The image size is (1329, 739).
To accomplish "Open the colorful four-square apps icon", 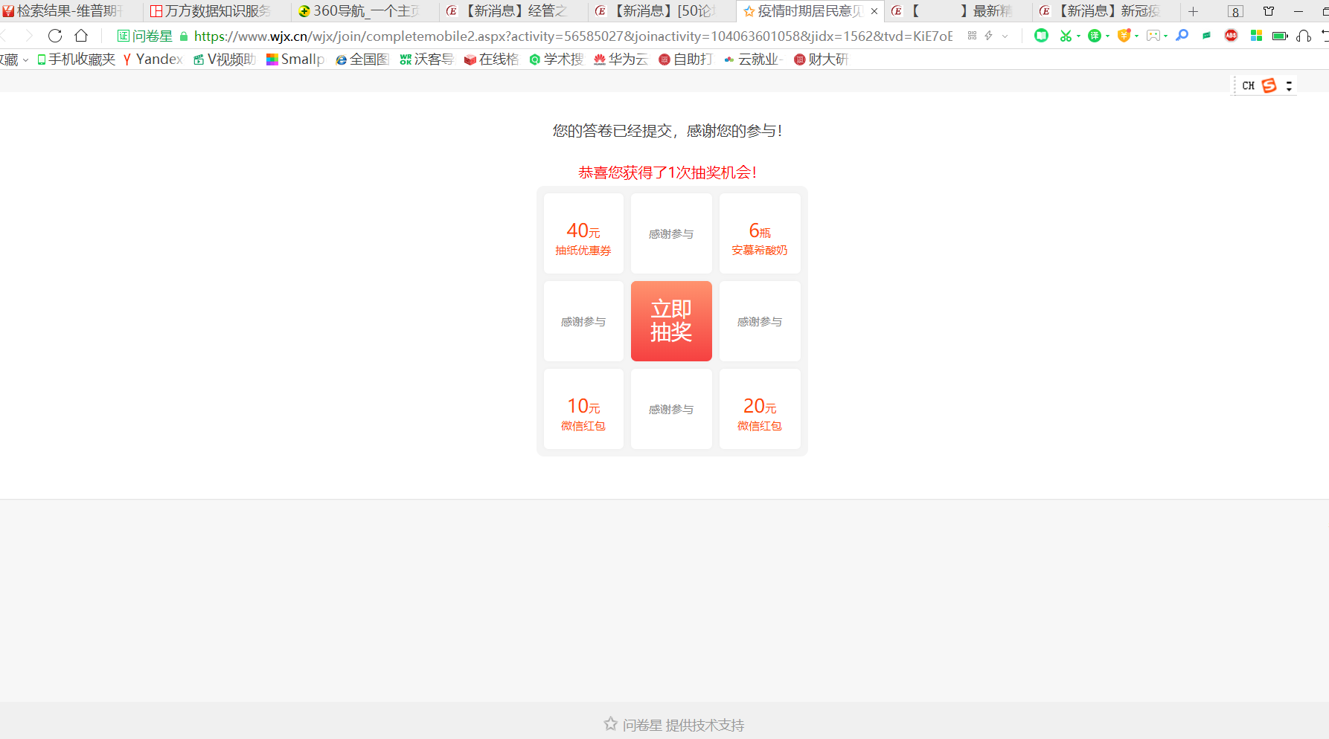I will (x=1256, y=36).
